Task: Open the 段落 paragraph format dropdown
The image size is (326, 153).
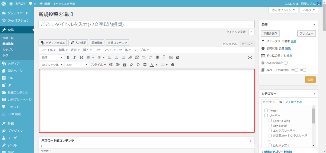Action: (x=52, y=58)
